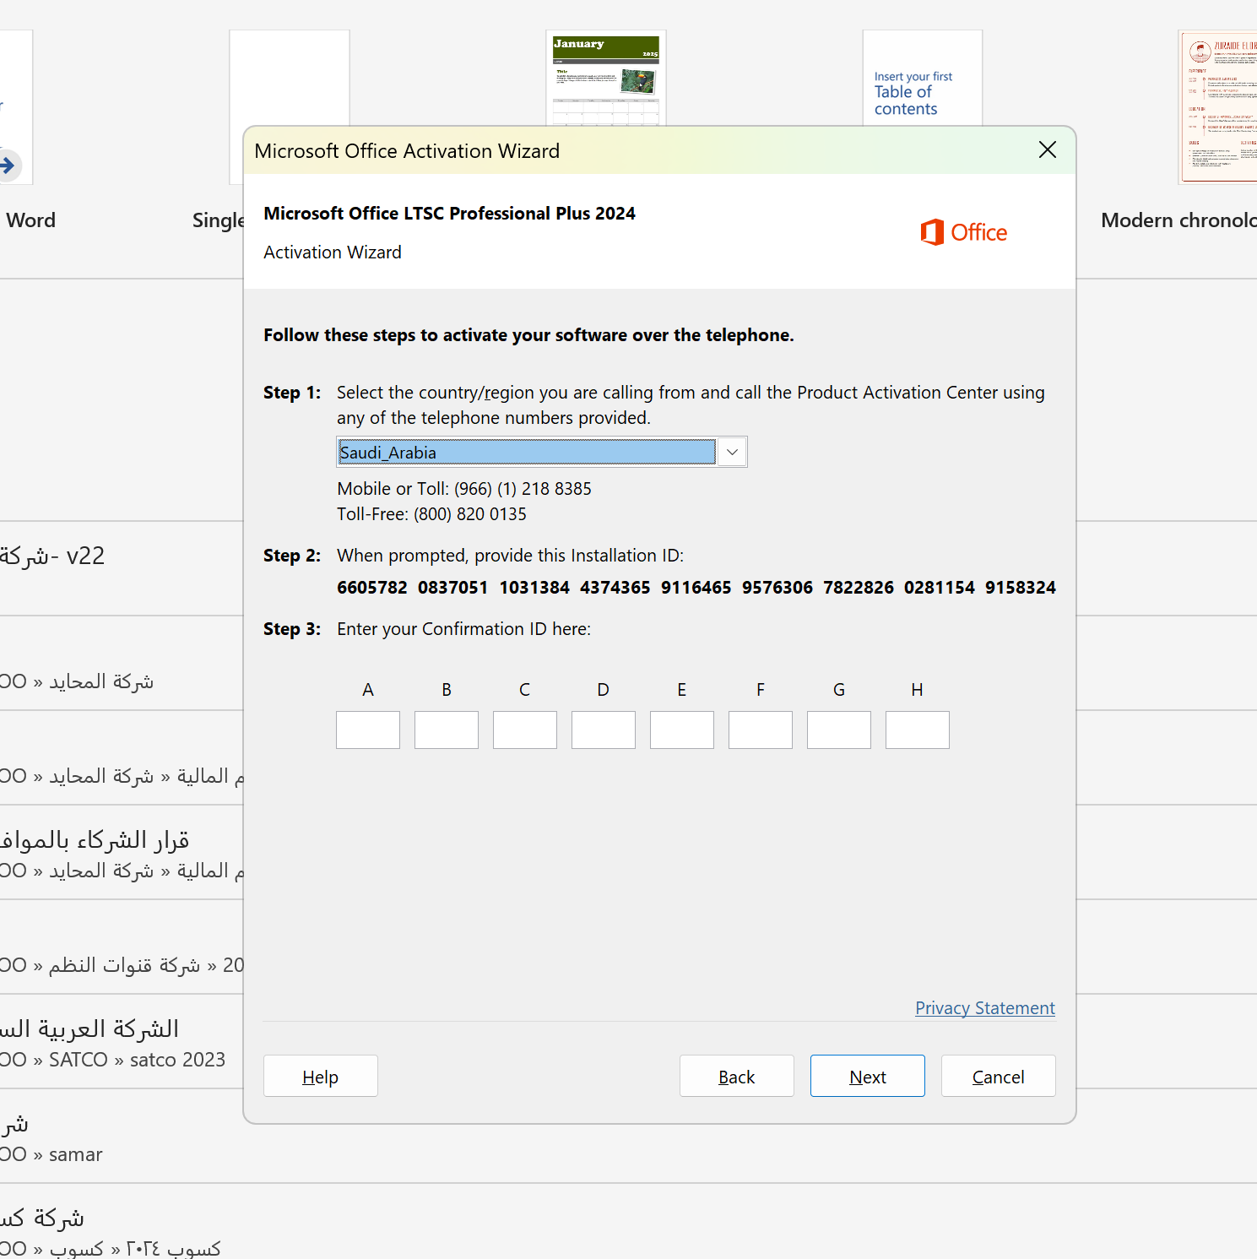Proceed with the Next button
1257x1259 pixels.
(x=868, y=1076)
